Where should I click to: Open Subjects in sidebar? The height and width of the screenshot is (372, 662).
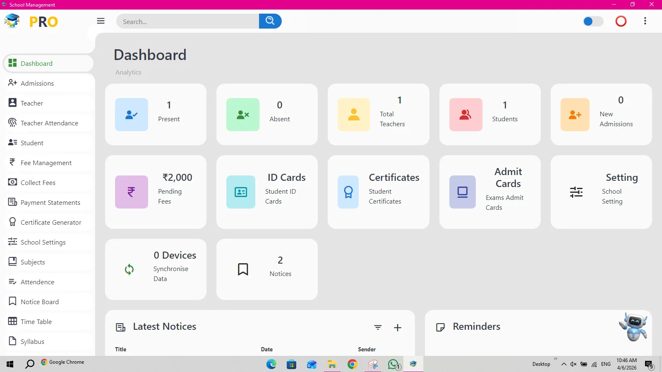click(x=48, y=262)
